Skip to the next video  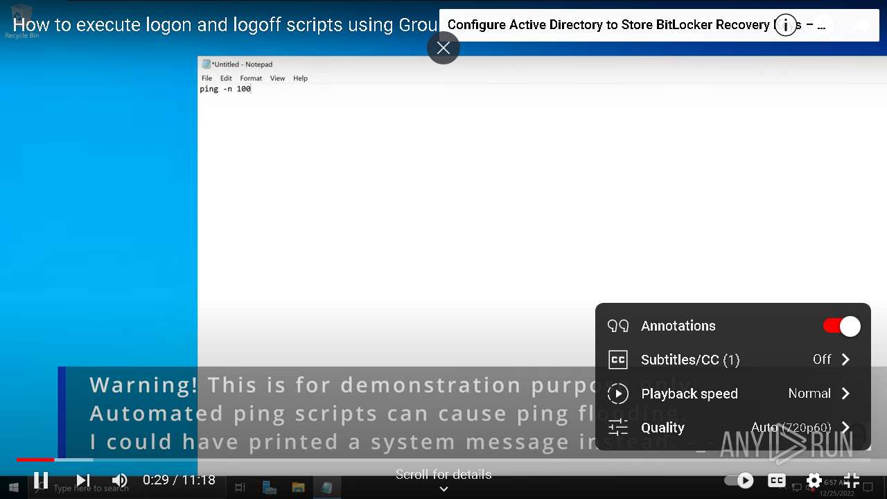point(83,480)
